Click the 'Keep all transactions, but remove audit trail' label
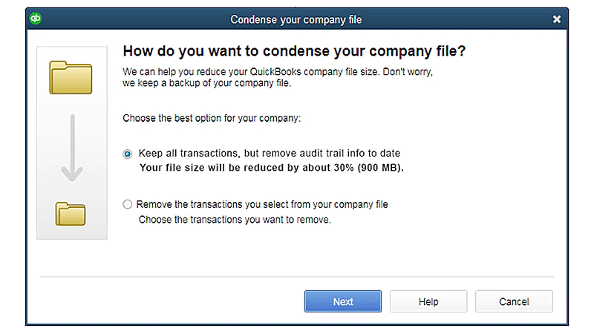 (270, 154)
